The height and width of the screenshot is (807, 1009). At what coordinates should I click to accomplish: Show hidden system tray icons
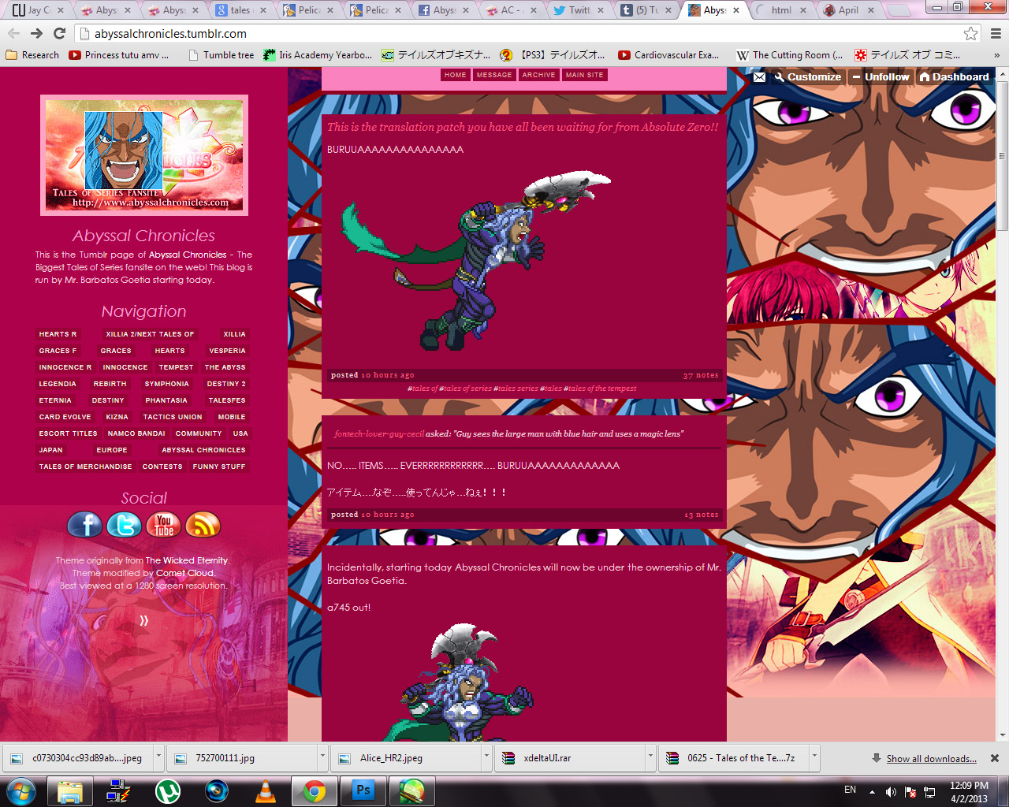(872, 791)
